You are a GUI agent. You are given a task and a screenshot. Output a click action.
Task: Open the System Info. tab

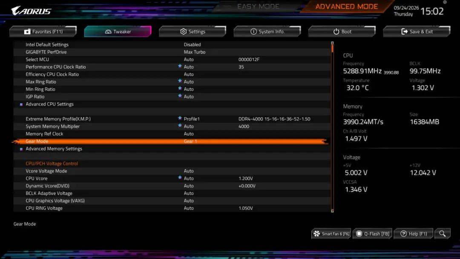point(267,32)
